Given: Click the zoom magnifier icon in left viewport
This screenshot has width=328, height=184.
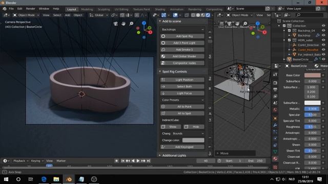Looking at the screenshot, I should click(x=131, y=24).
